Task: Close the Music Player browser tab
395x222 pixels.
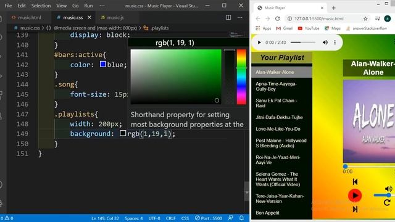Action: 322,8
